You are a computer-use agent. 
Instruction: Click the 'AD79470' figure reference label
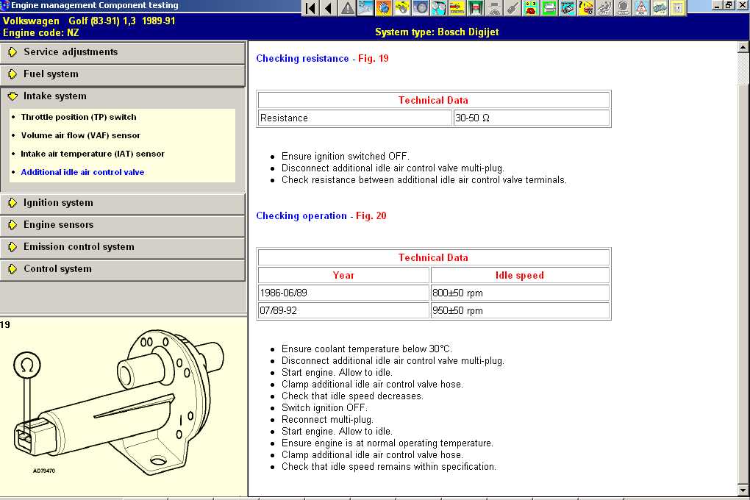(44, 471)
